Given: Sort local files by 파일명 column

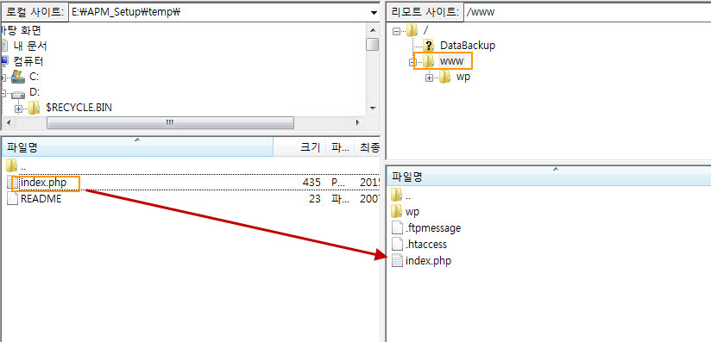Looking at the screenshot, I should click(x=137, y=146).
